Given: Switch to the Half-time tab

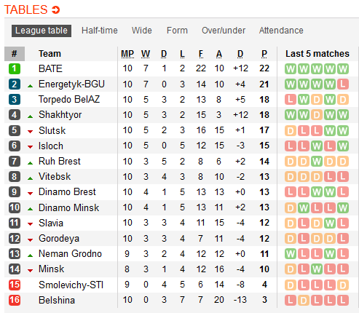Looking at the screenshot, I should tap(100, 31).
